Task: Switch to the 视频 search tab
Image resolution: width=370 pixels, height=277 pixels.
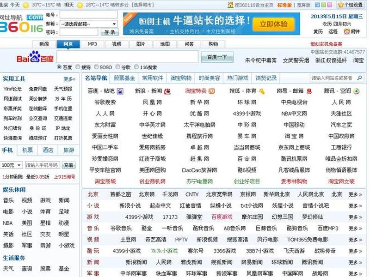Action: 117,44
